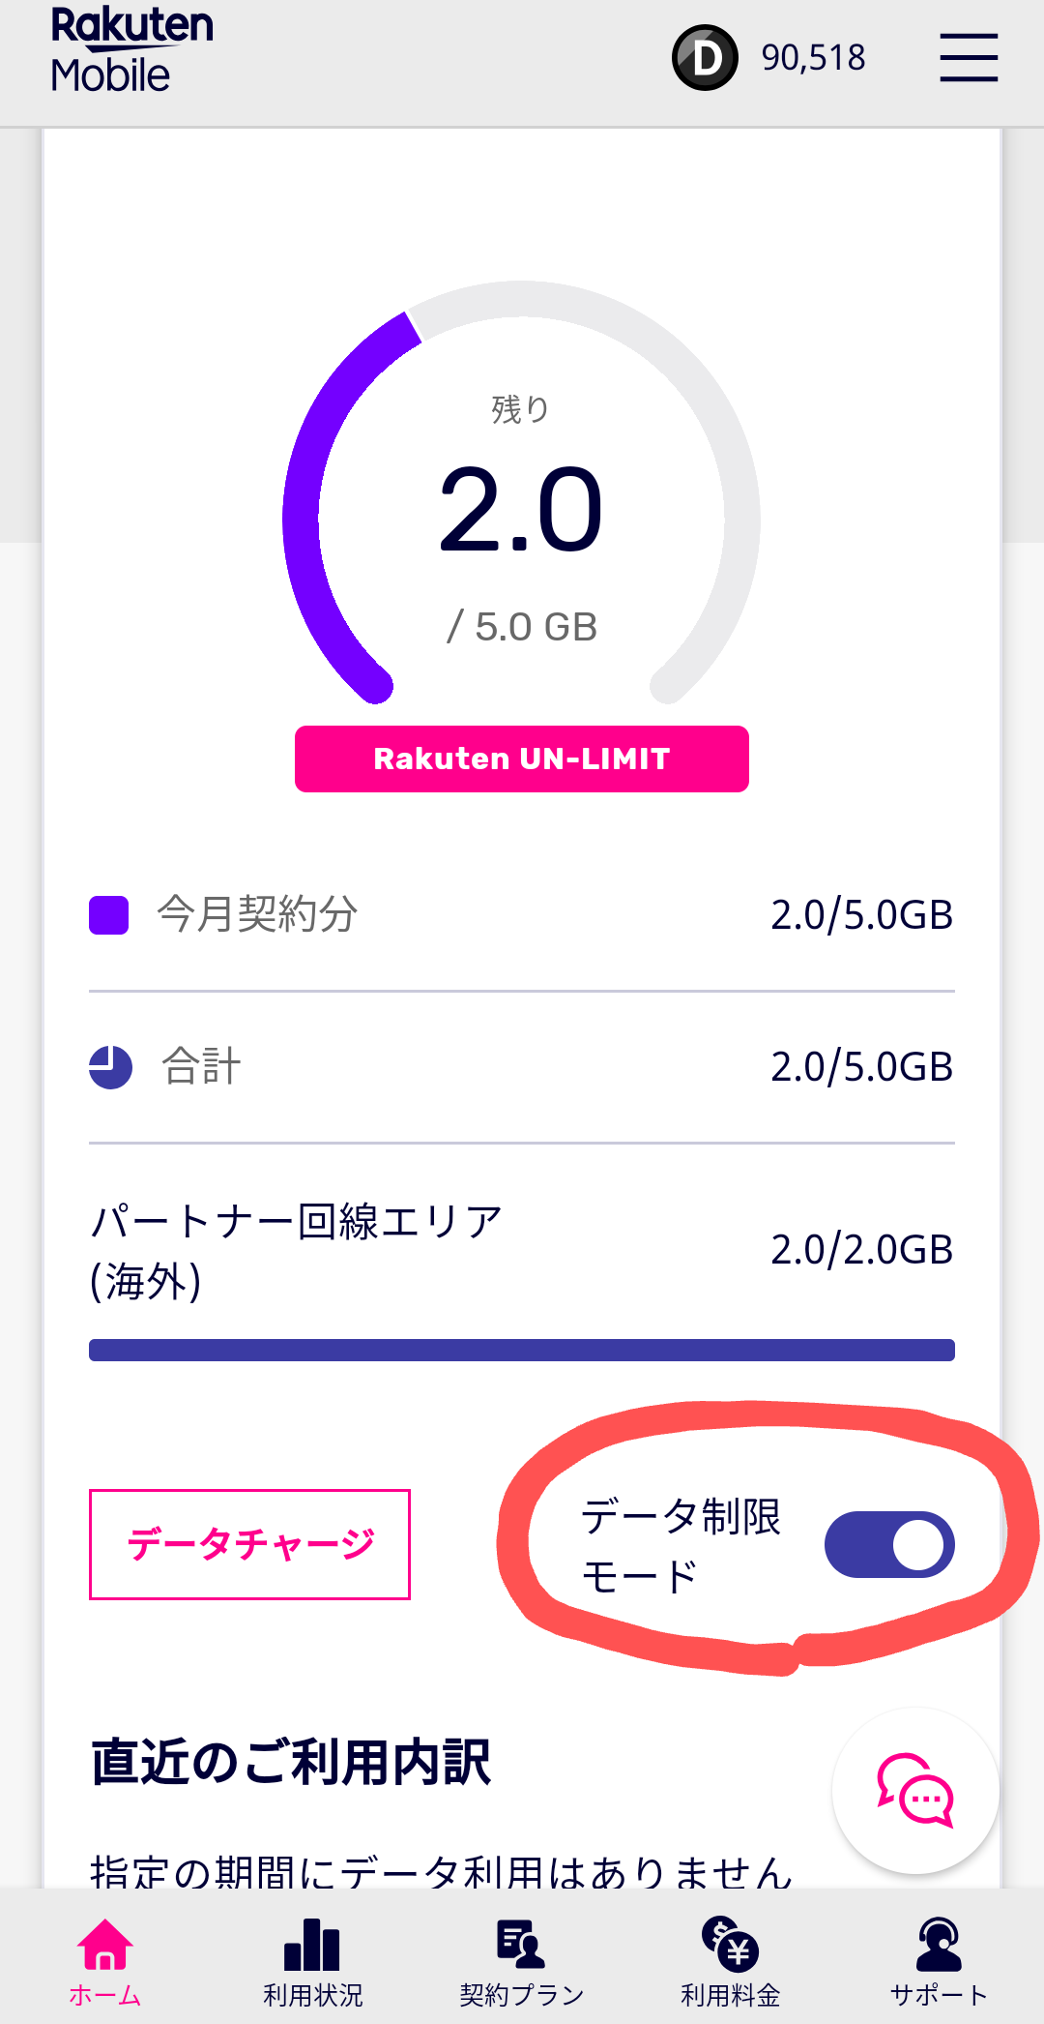Toggle the データ制限モード switch

point(889,1544)
